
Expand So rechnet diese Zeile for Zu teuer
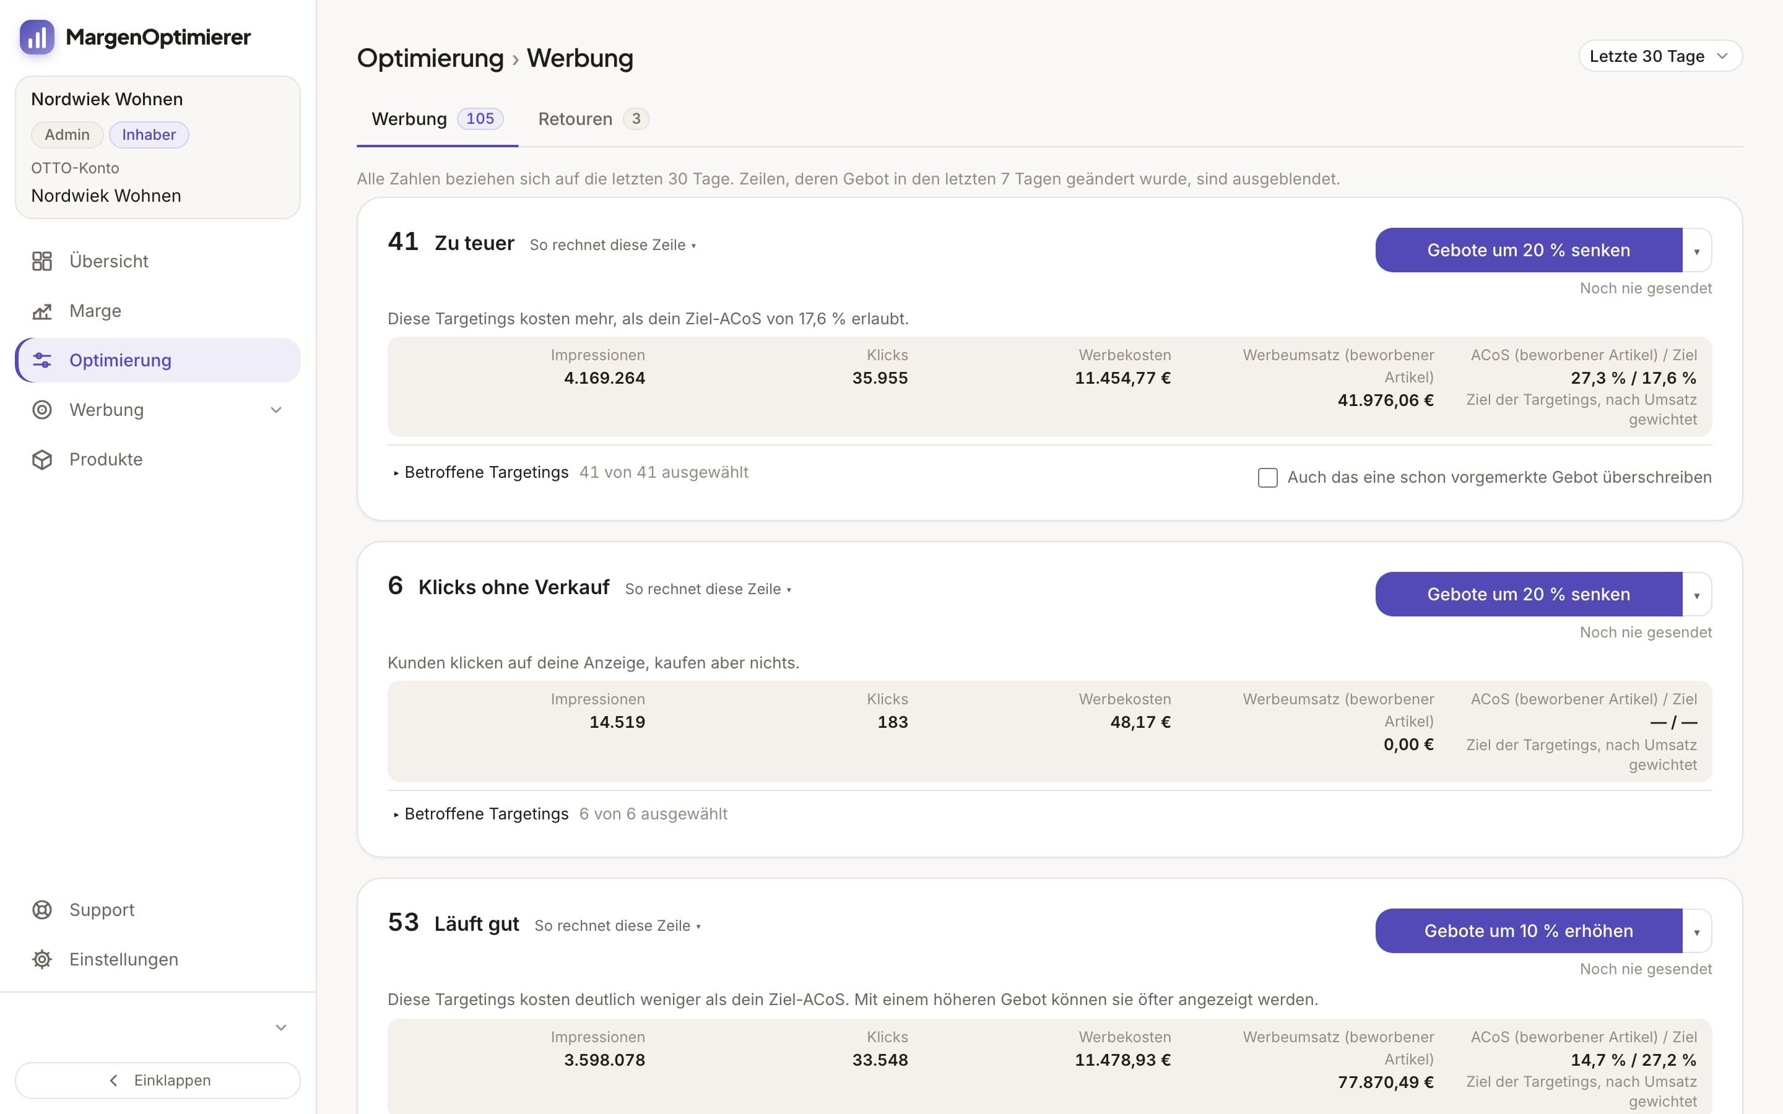click(613, 244)
